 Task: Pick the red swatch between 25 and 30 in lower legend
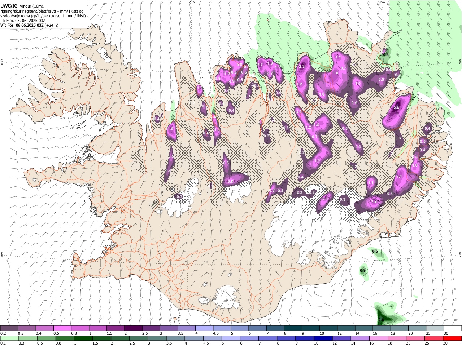pyautogui.click(x=434, y=338)
